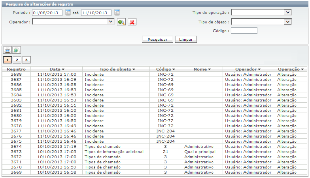Click Incidente in row 3685
The width and height of the screenshot is (310, 178).
point(94,90)
